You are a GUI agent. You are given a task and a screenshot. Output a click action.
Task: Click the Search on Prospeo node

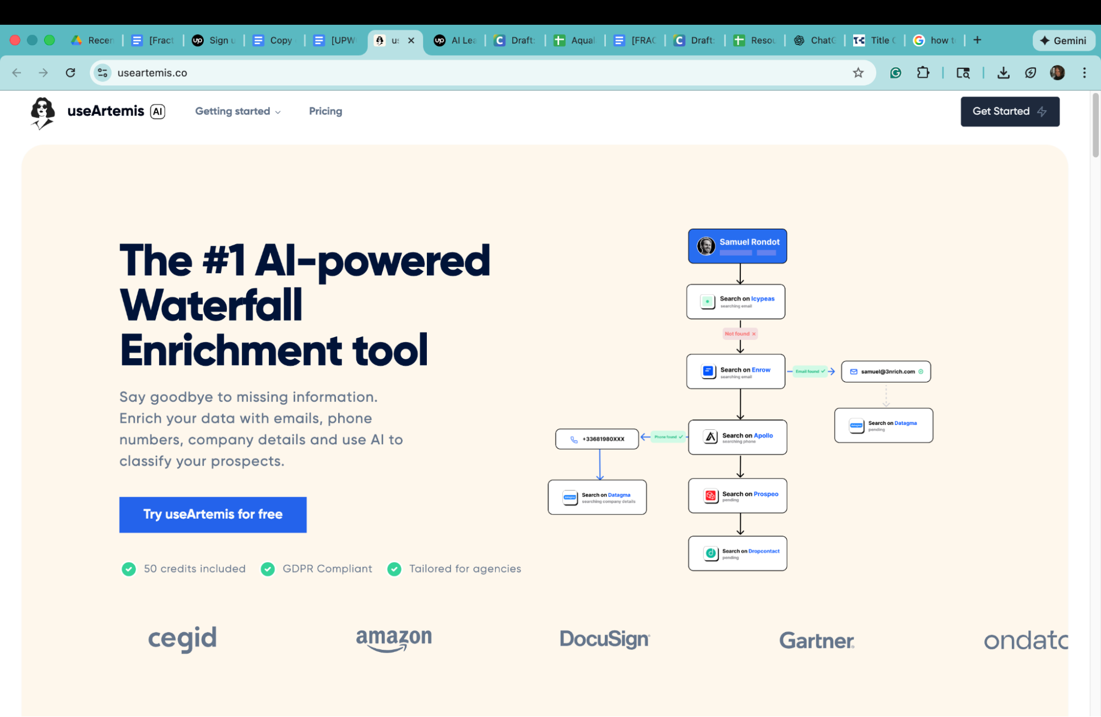tap(737, 495)
